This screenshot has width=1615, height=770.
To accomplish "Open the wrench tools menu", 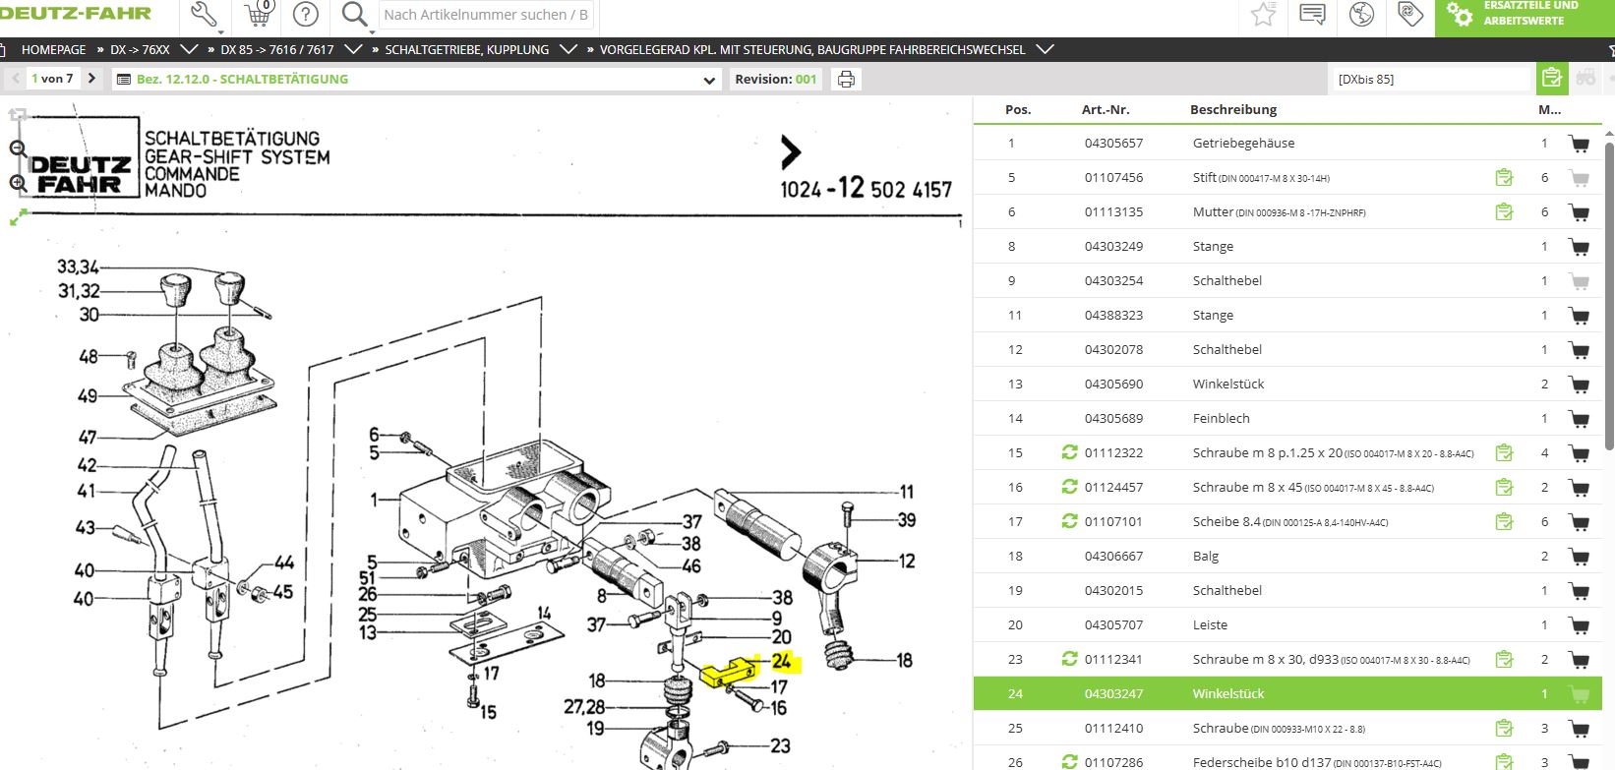I will coord(205,15).
